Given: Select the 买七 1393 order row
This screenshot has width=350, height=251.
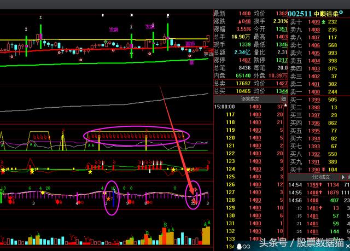Looking at the screenshot, I should tap(313, 147).
